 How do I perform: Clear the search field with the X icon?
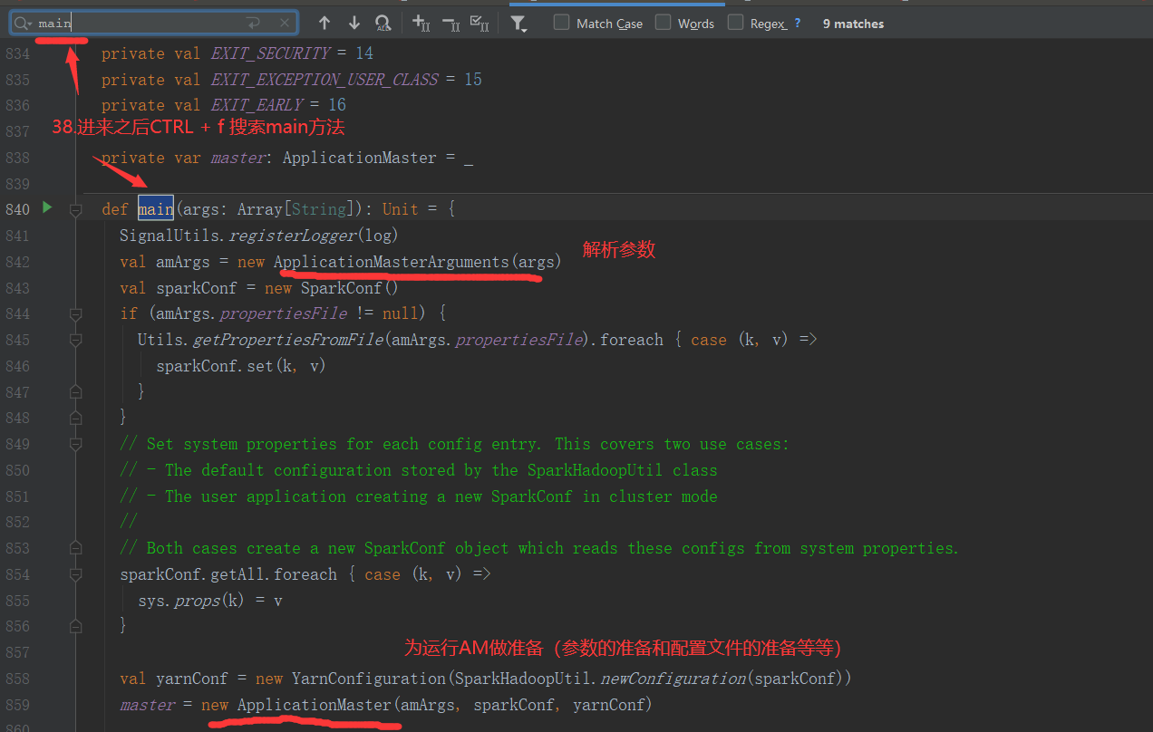tap(285, 23)
